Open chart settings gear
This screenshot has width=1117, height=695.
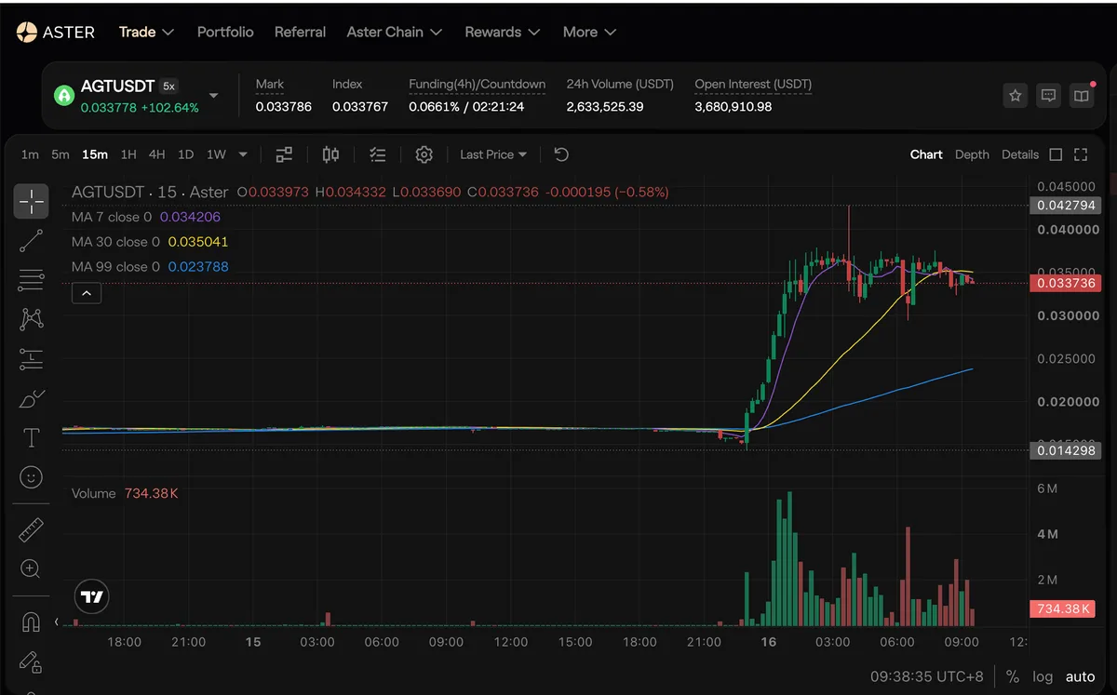pyautogui.click(x=424, y=154)
